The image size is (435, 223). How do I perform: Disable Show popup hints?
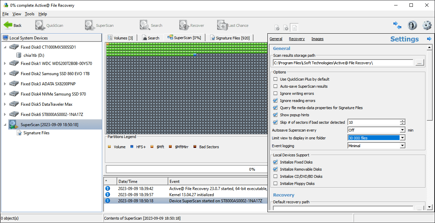click(276, 115)
